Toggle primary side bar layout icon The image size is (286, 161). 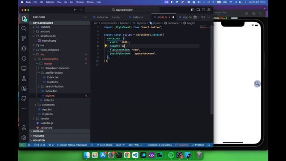coord(193,10)
